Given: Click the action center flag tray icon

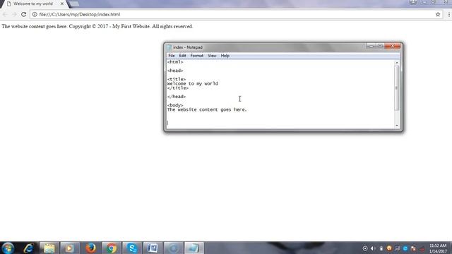Looking at the screenshot, I should pyautogui.click(x=413, y=248).
